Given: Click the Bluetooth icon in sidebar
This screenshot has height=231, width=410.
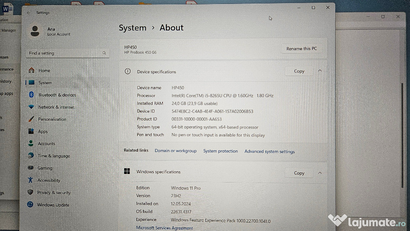Looking at the screenshot, I should point(31,95).
